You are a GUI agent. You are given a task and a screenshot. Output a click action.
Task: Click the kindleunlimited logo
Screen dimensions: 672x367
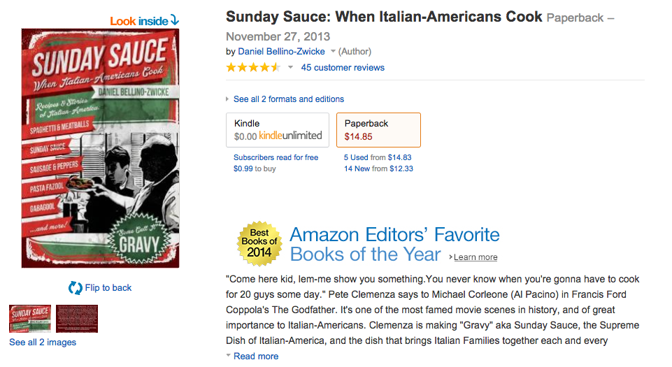290,136
